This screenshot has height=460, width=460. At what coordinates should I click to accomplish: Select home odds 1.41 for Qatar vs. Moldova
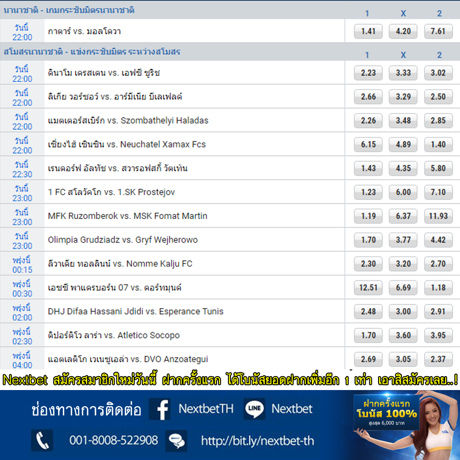[x=368, y=31]
